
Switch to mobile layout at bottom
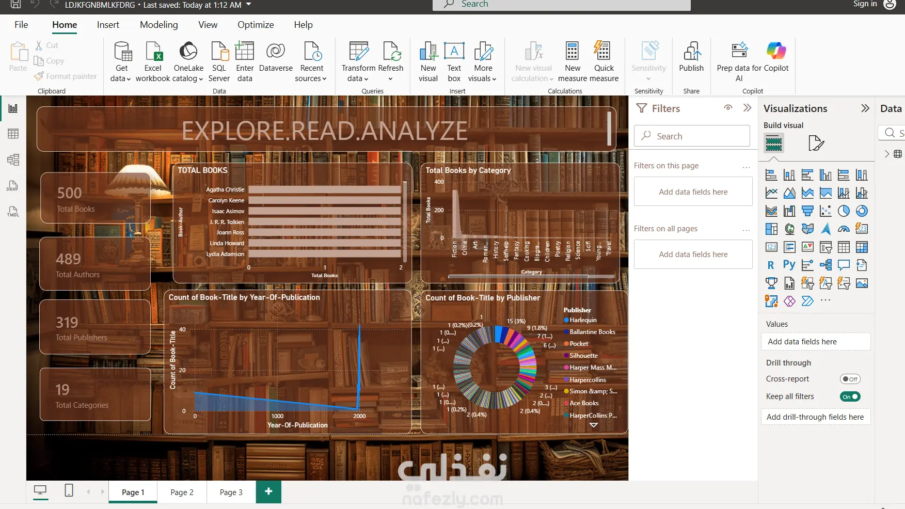tap(69, 490)
